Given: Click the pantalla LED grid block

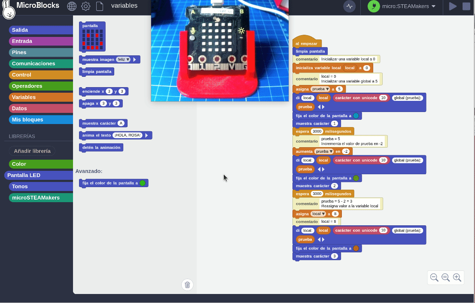Looking at the screenshot, I should [x=92, y=36].
